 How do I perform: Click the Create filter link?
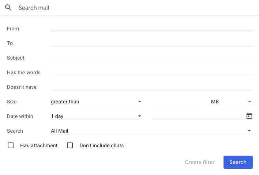(200, 162)
